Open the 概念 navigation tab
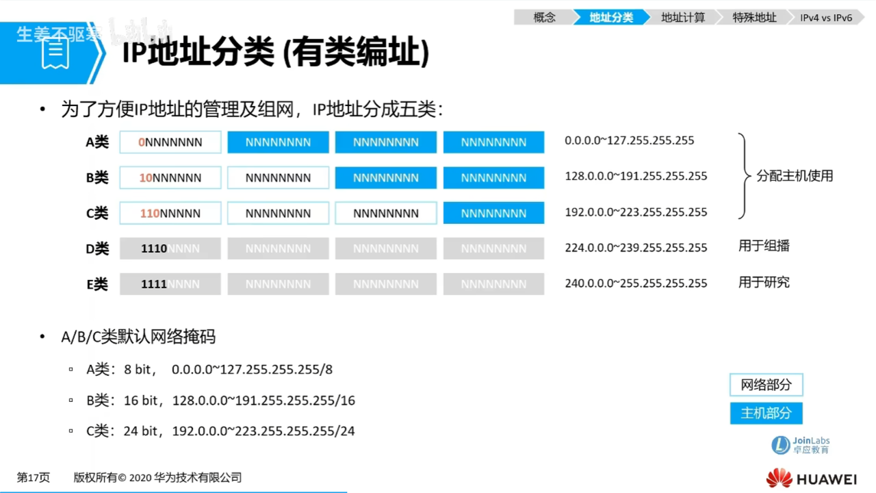 [544, 18]
